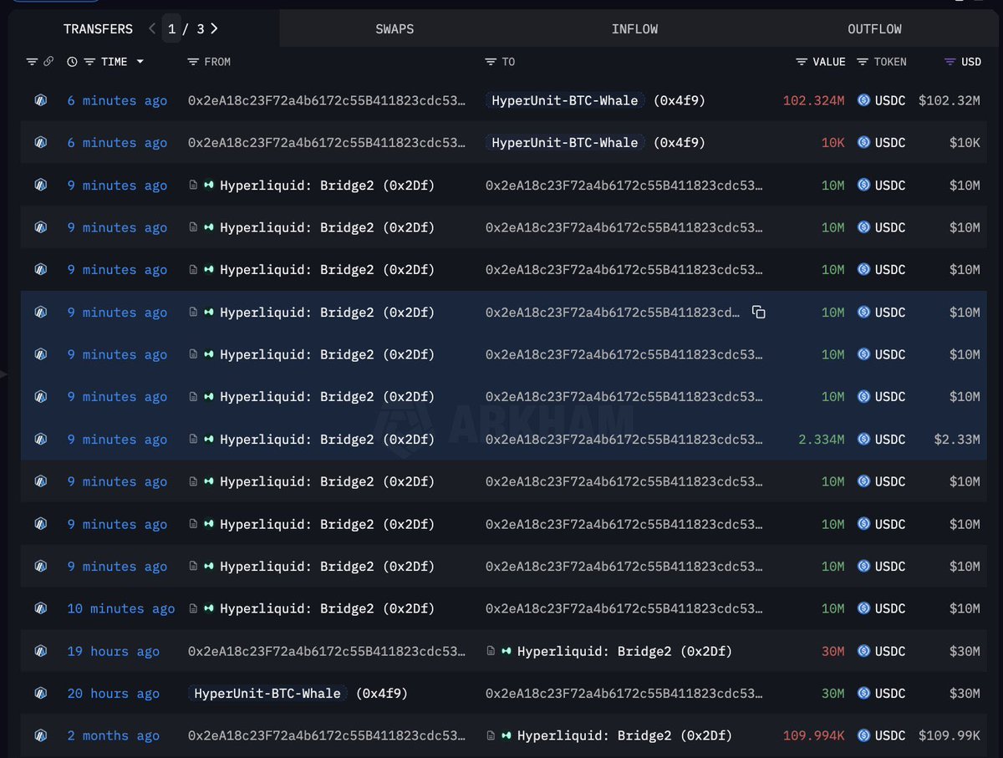Click the $109.99K USD amount

point(950,736)
